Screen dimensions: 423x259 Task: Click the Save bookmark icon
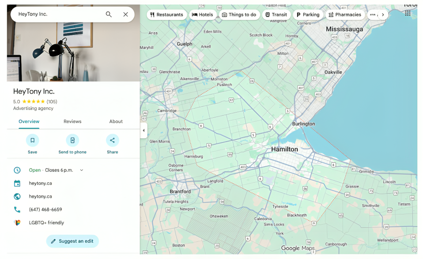pos(32,140)
